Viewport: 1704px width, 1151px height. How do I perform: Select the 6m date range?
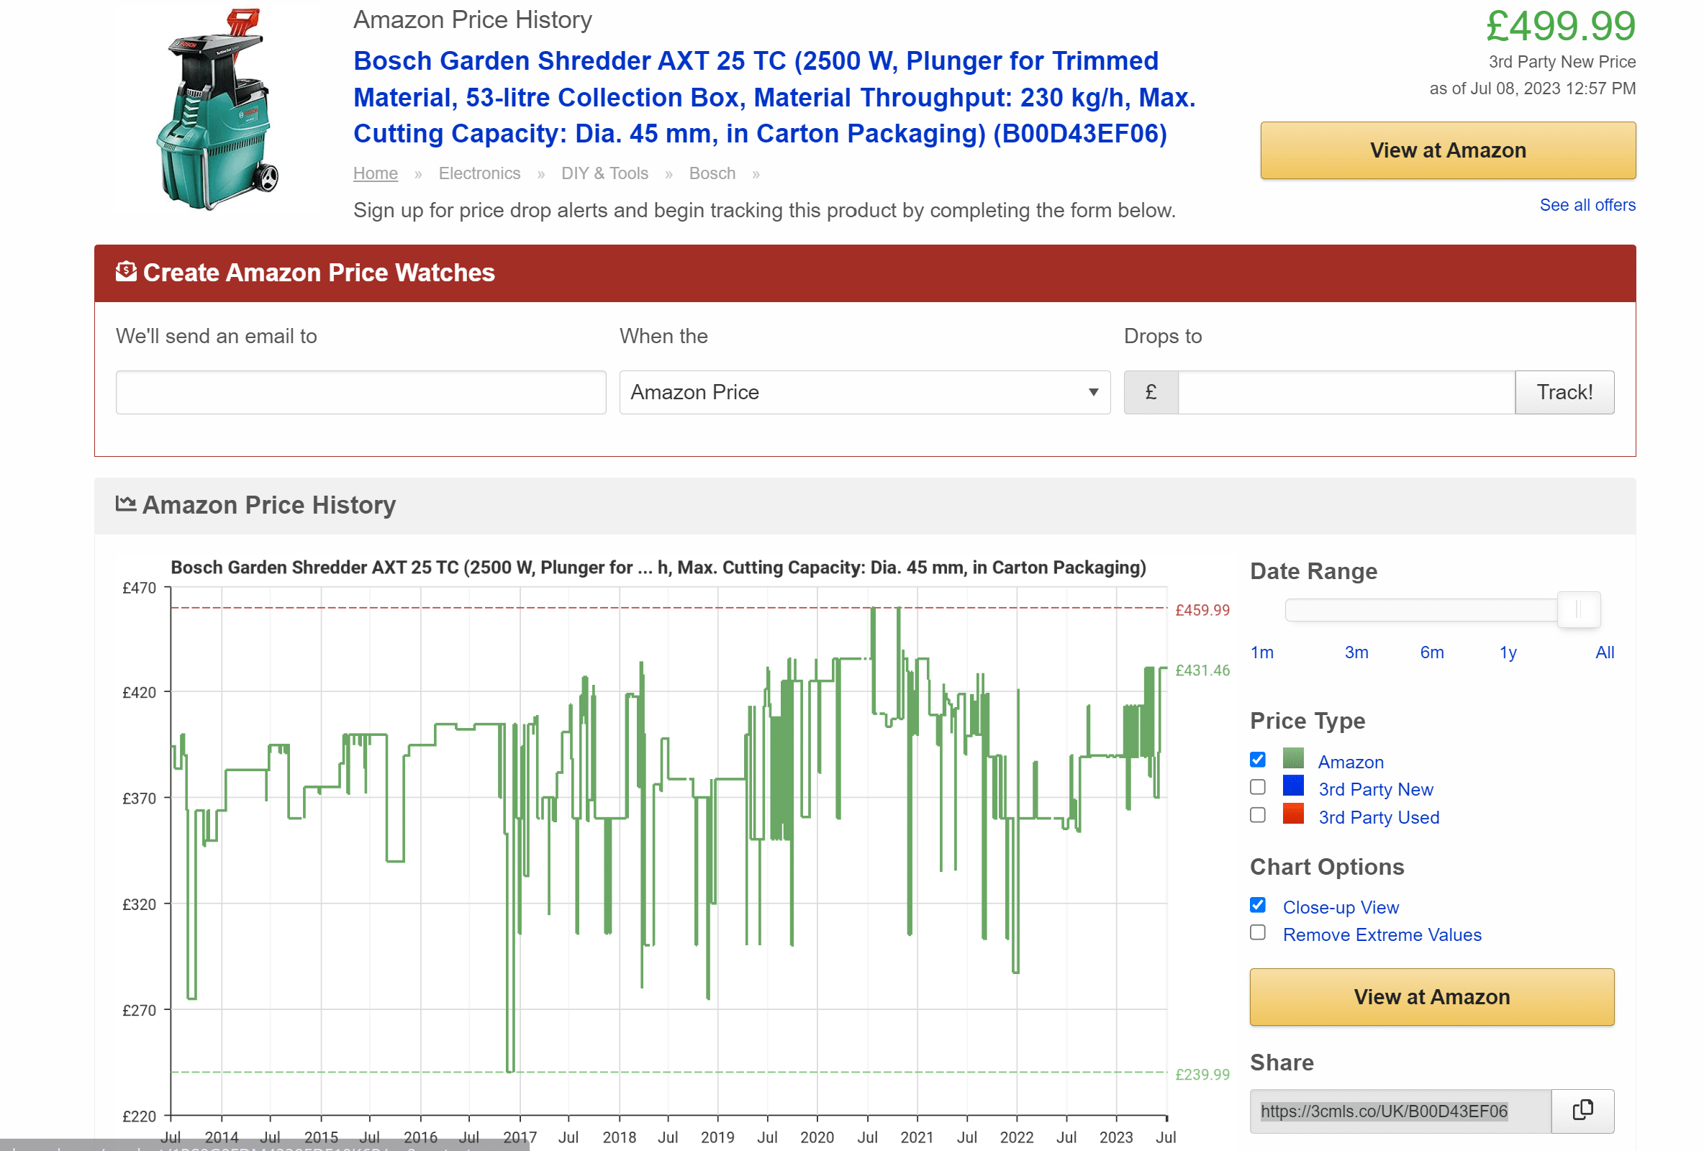pos(1431,652)
